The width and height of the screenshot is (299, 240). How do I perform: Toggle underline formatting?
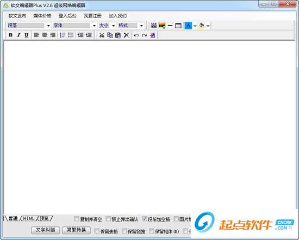coord(26,35)
